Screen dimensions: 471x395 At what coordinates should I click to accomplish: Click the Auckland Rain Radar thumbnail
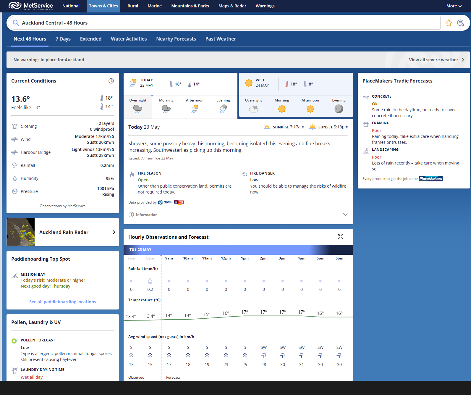click(21, 232)
